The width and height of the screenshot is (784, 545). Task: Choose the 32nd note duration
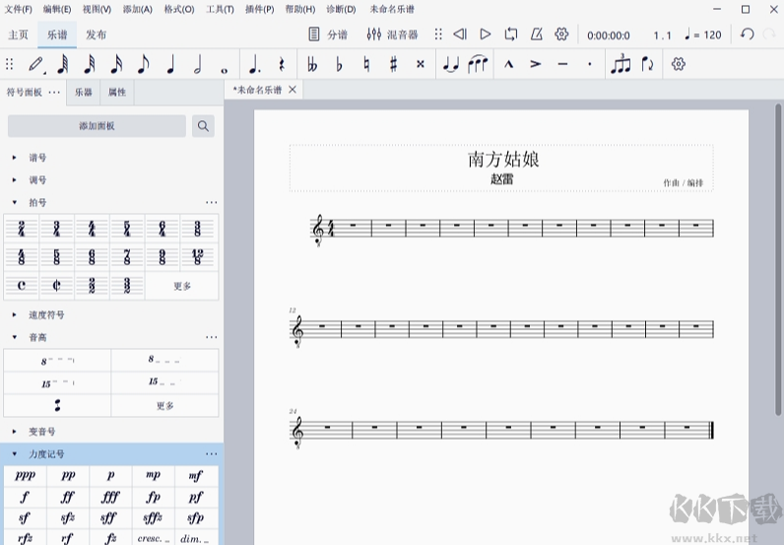[x=90, y=64]
